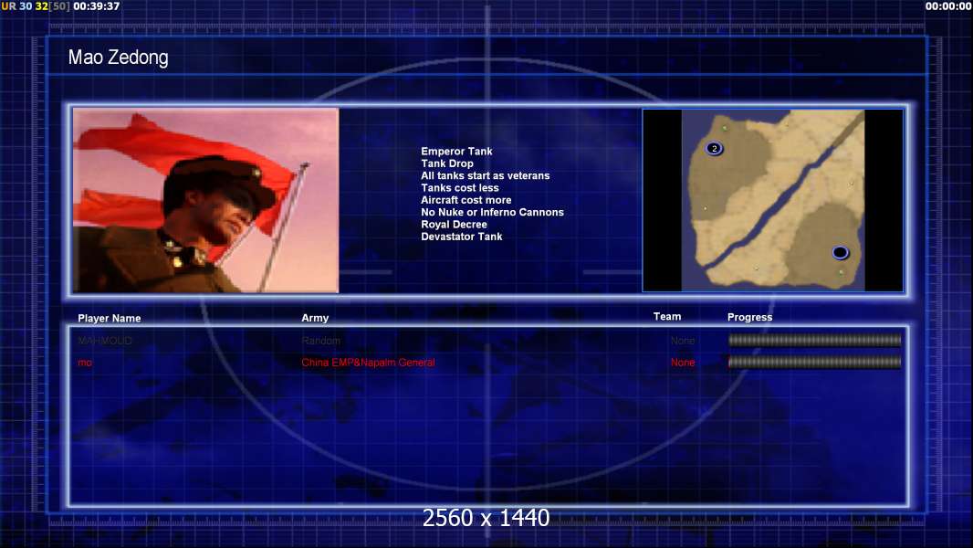The image size is (973, 548).
Task: Click the 00:00:00 timer readout
Action: coord(948,6)
